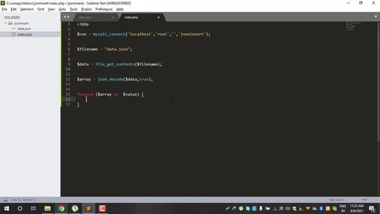Click Line 16, Column 5 status text
The image size is (380, 214).
[x=23, y=200]
